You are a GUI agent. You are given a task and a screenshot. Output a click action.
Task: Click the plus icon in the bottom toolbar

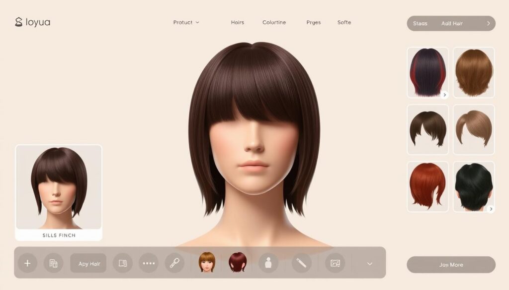(x=27, y=263)
